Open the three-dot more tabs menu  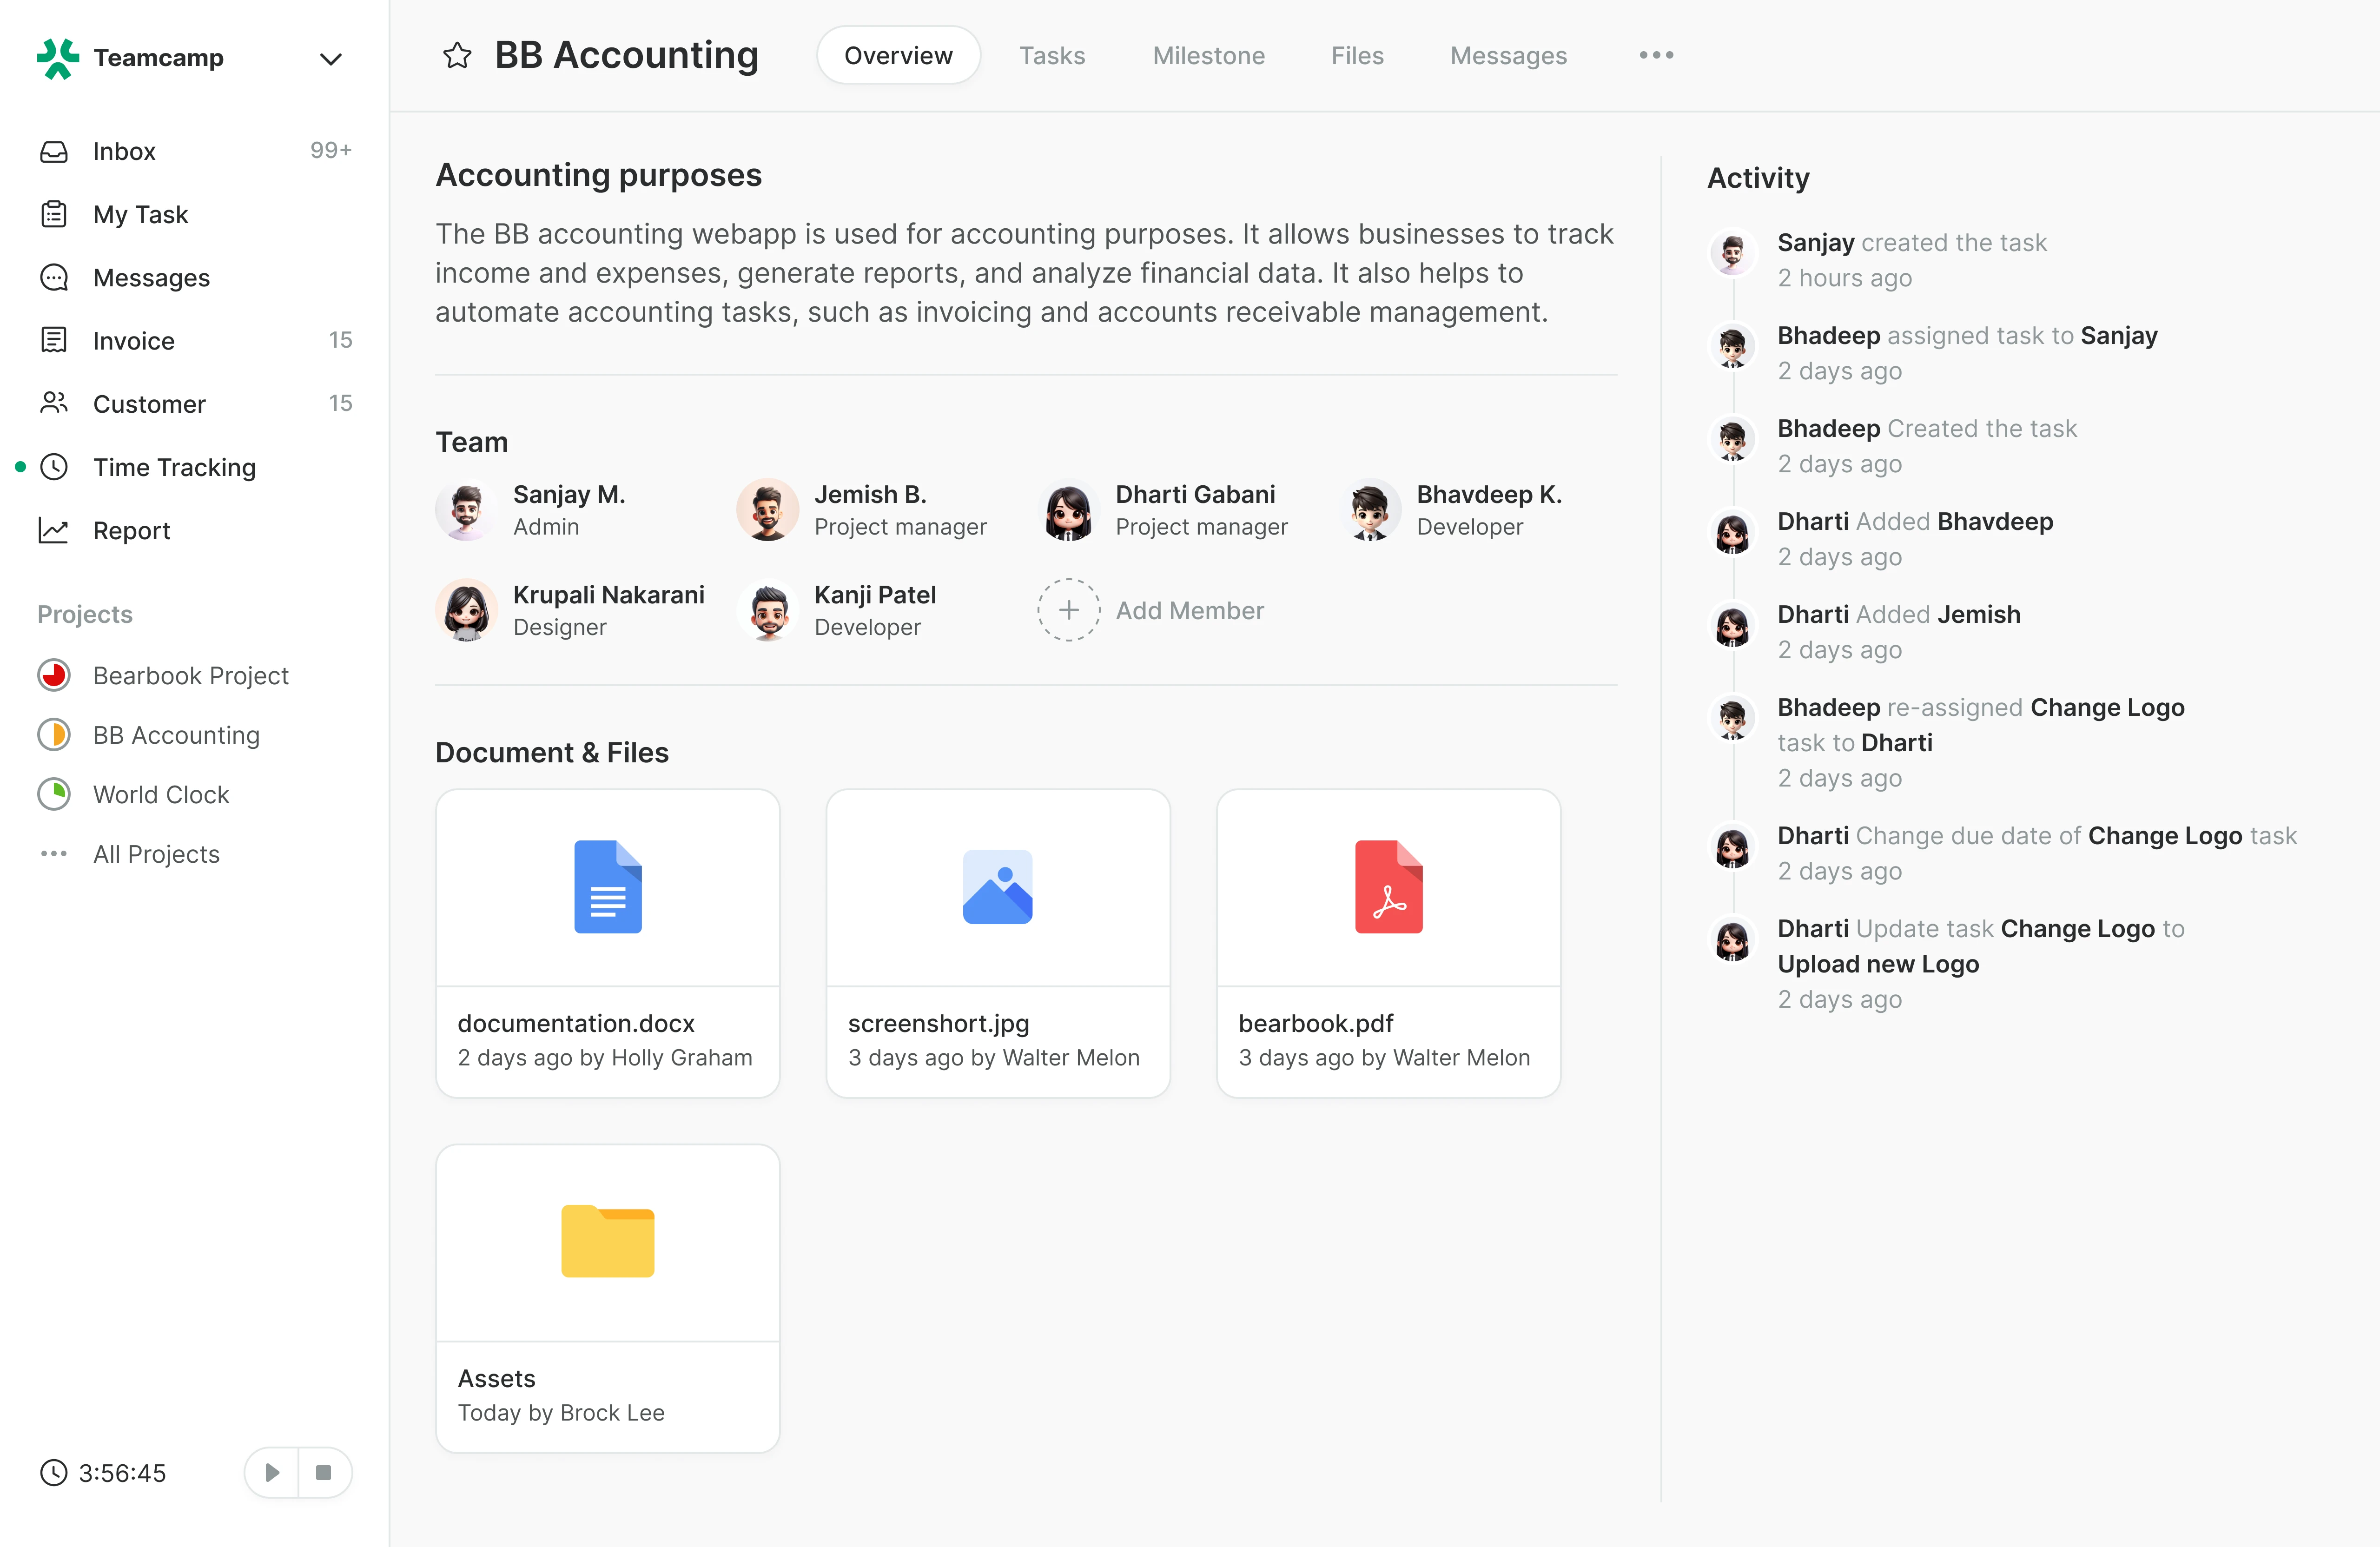click(x=1656, y=55)
